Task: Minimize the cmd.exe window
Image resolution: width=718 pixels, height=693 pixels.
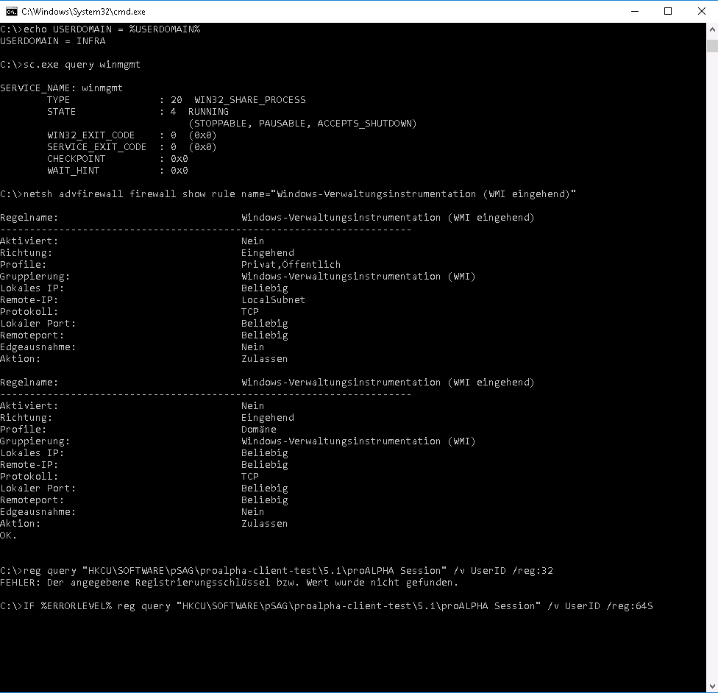Action: point(634,11)
